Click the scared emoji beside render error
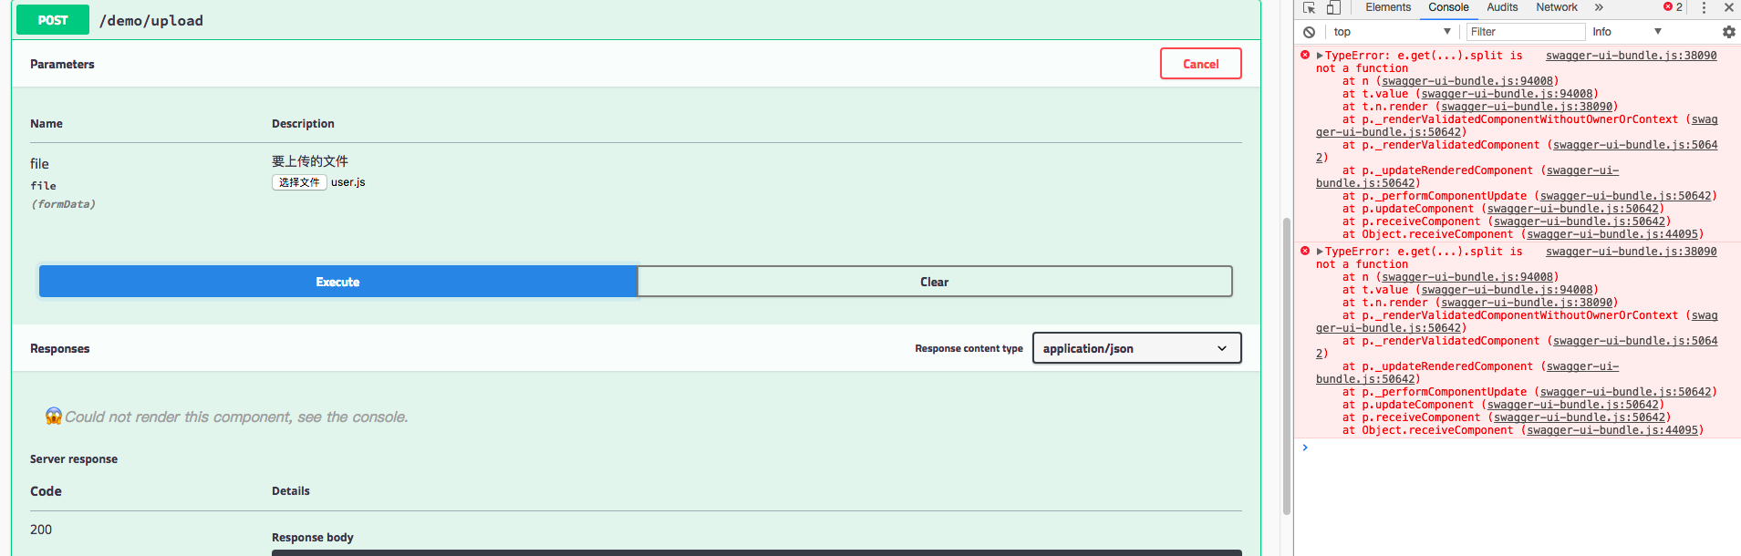The image size is (1741, 556). coord(54,417)
